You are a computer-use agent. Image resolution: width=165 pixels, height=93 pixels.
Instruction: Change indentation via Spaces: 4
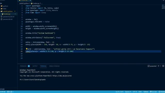(128, 92)
